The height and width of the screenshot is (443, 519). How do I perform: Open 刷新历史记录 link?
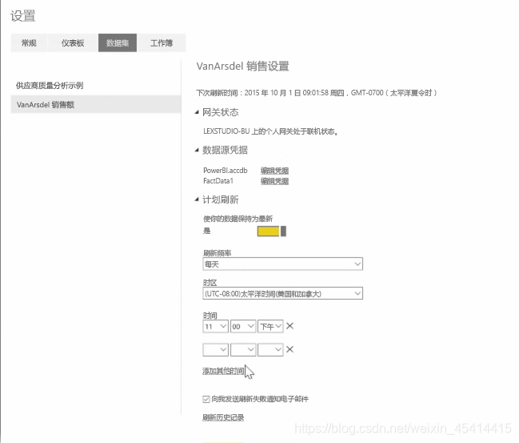223,417
